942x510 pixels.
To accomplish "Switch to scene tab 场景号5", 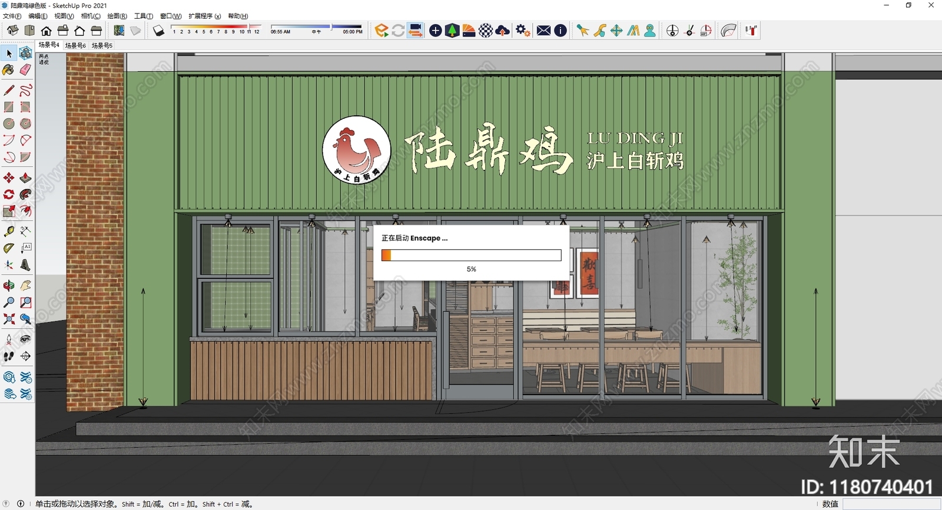I will point(102,45).
